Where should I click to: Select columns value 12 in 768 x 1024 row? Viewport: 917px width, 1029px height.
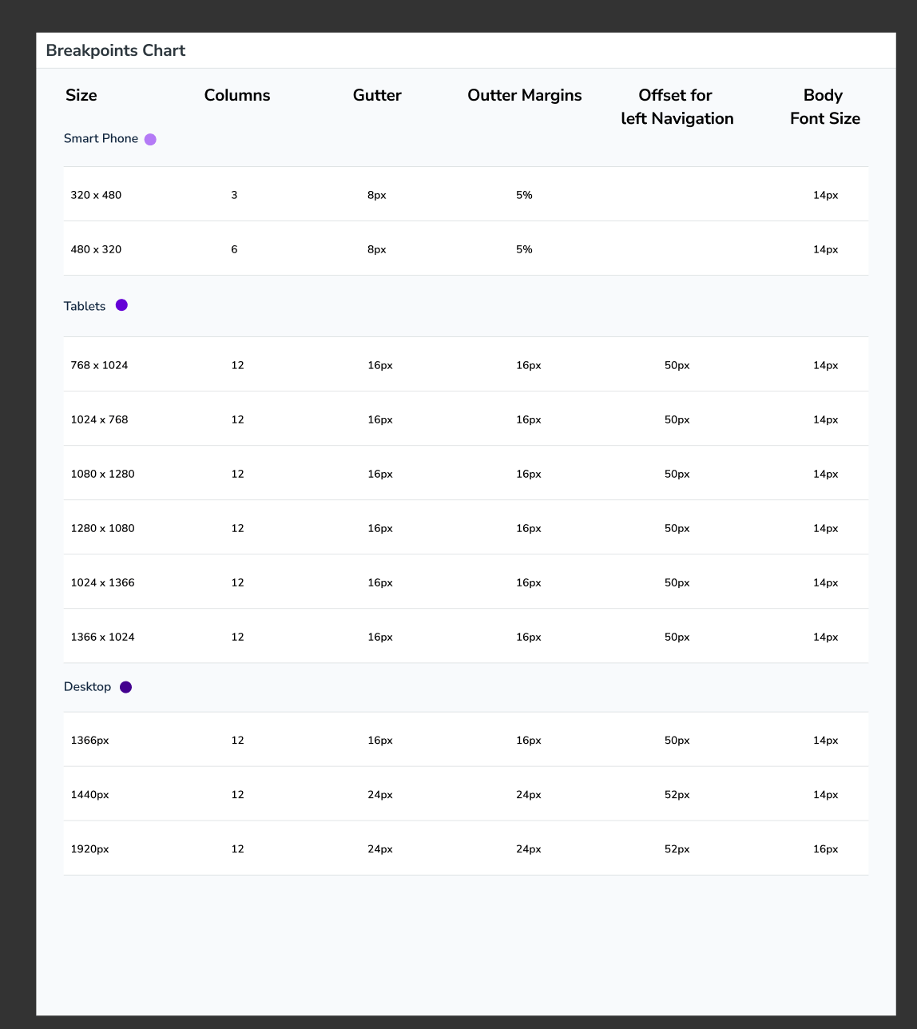click(237, 365)
